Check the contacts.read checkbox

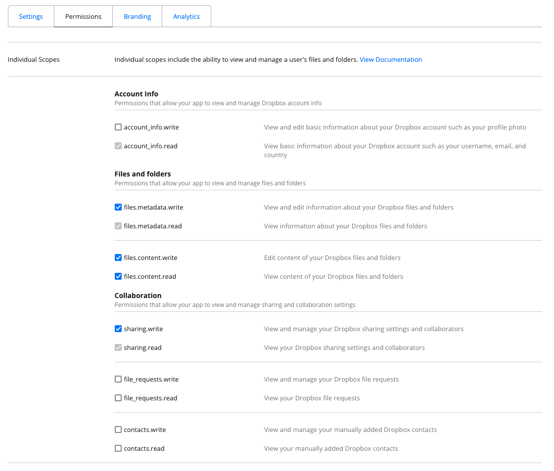click(x=118, y=448)
